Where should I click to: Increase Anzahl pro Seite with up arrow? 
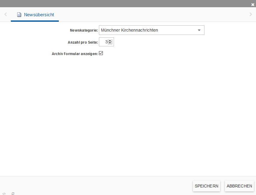(110, 41)
